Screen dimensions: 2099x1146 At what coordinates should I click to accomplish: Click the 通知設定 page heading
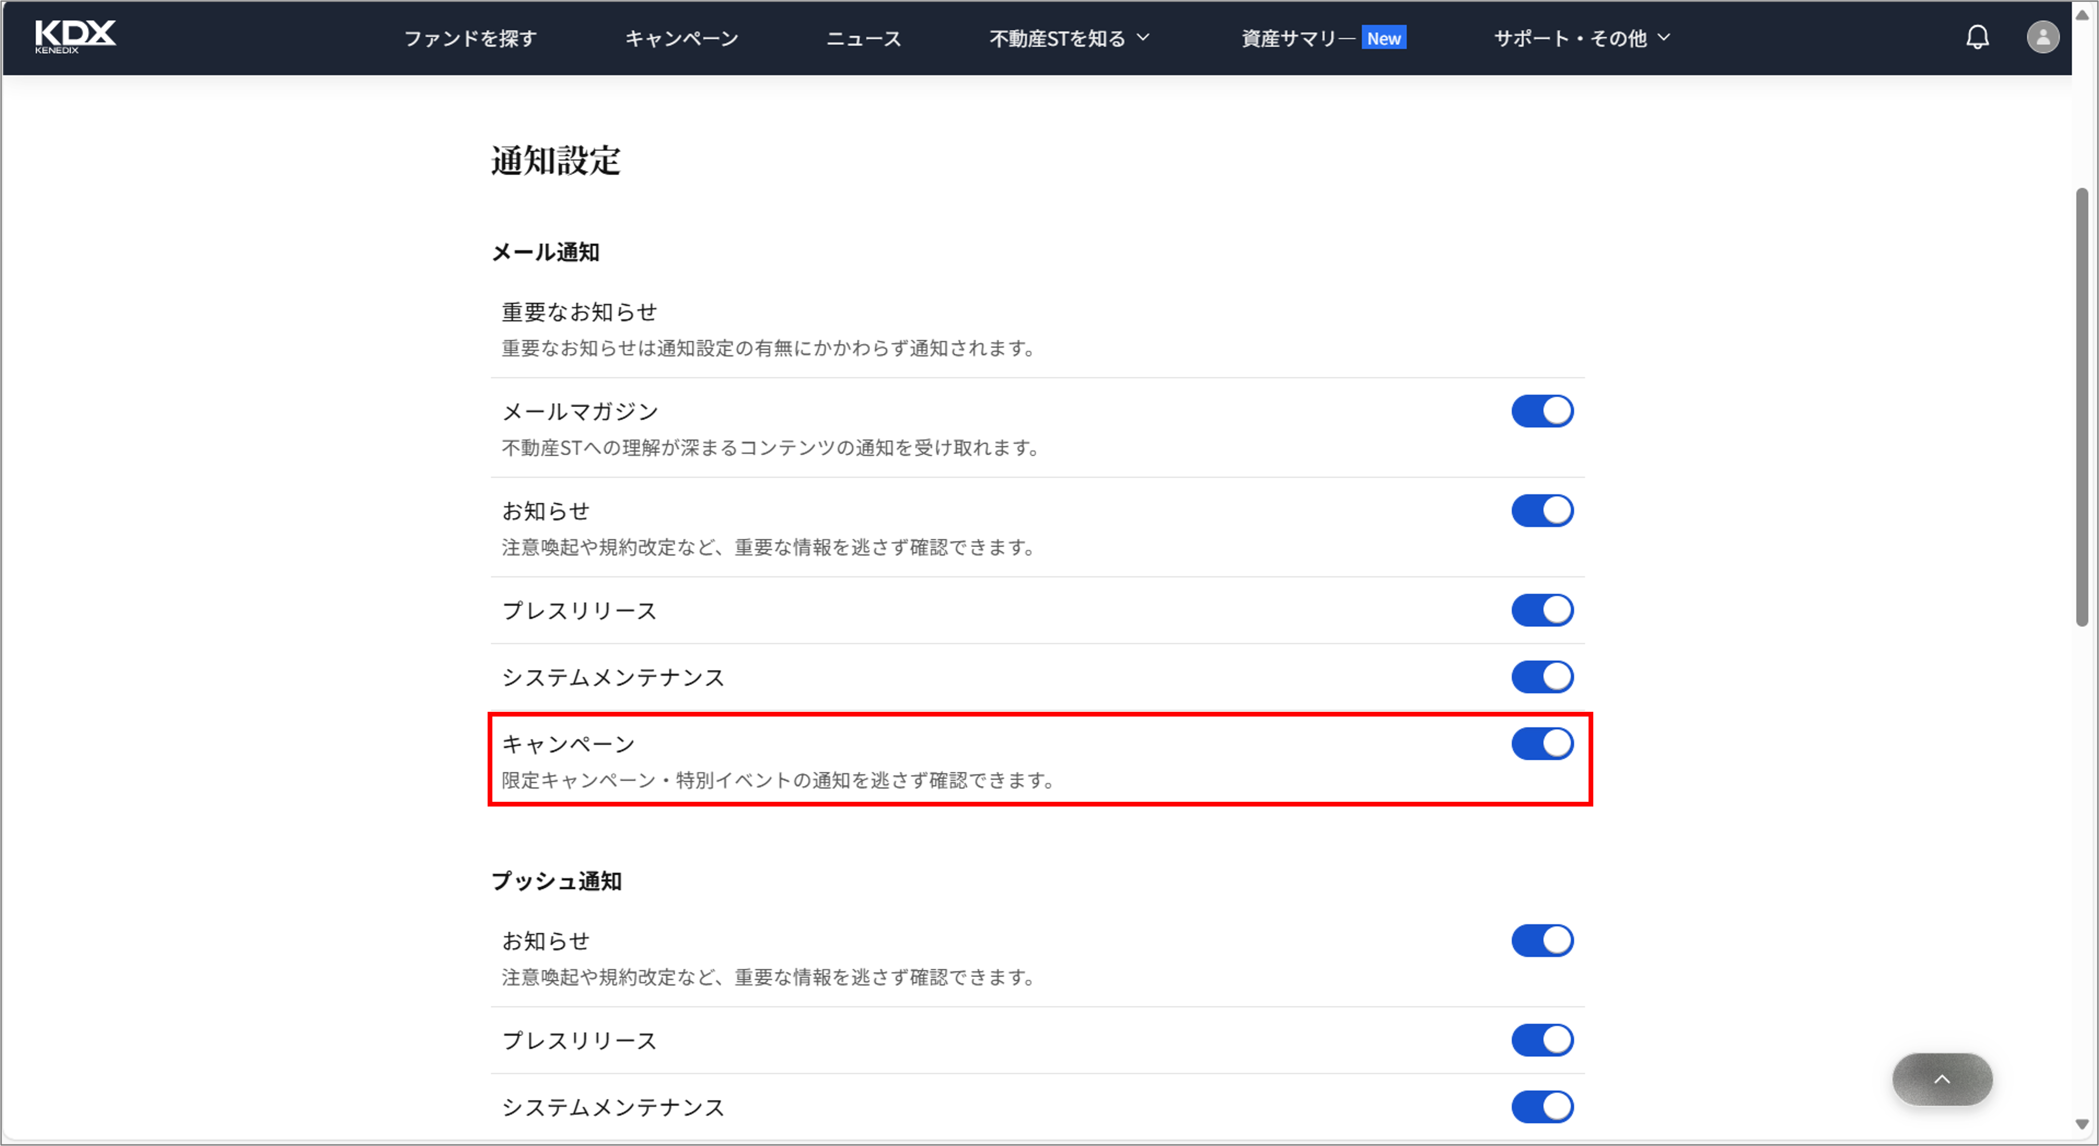(x=556, y=160)
